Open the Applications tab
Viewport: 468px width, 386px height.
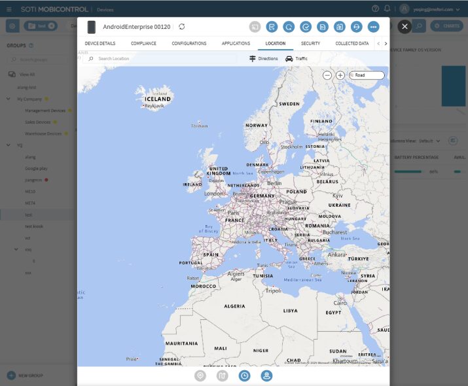[x=236, y=44]
